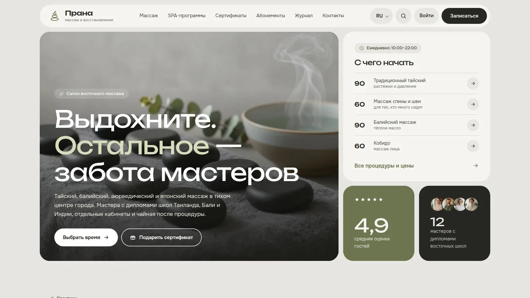This screenshot has width=530, height=298.
Task: Open the Массаж menu item
Action: click(x=149, y=16)
